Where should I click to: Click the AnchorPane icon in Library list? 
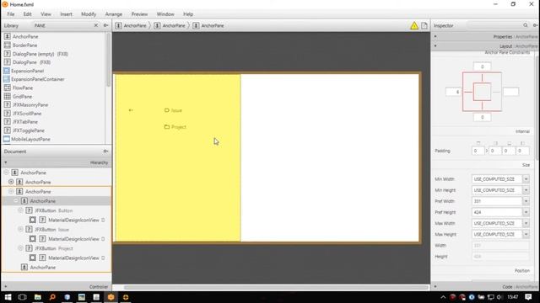pos(8,36)
